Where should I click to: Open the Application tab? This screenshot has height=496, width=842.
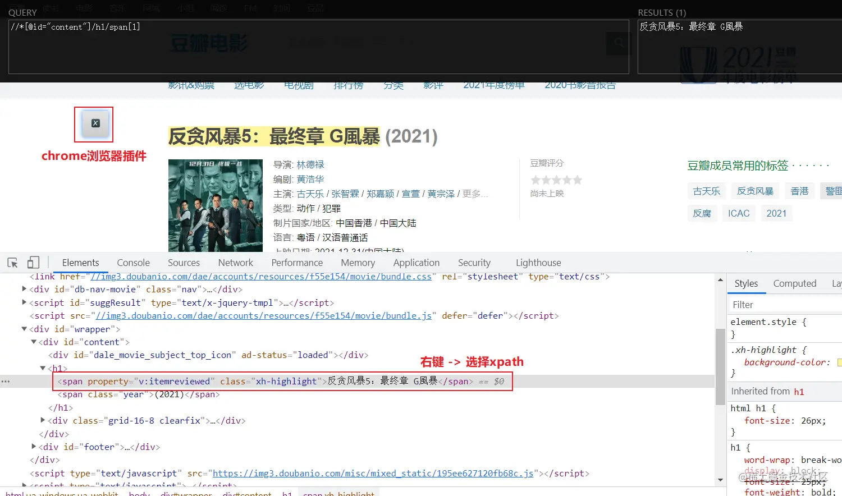click(416, 263)
